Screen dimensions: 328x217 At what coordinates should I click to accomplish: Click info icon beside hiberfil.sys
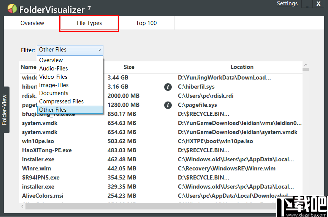[x=168, y=87]
